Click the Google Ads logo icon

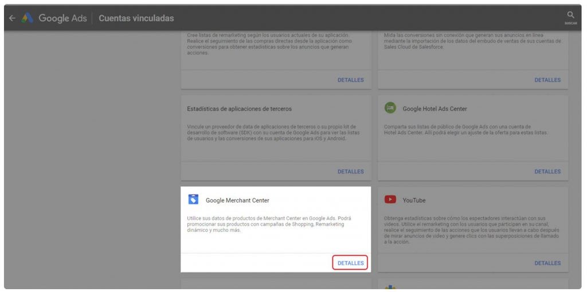(28, 18)
